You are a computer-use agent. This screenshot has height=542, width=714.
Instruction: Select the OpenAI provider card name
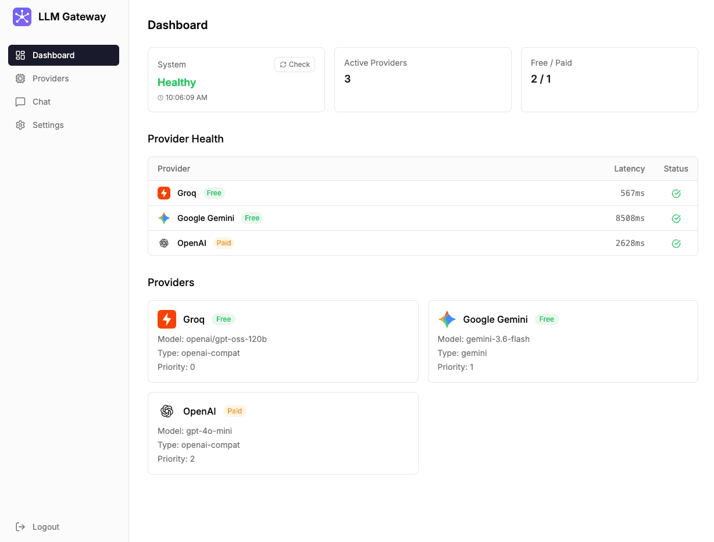199,411
